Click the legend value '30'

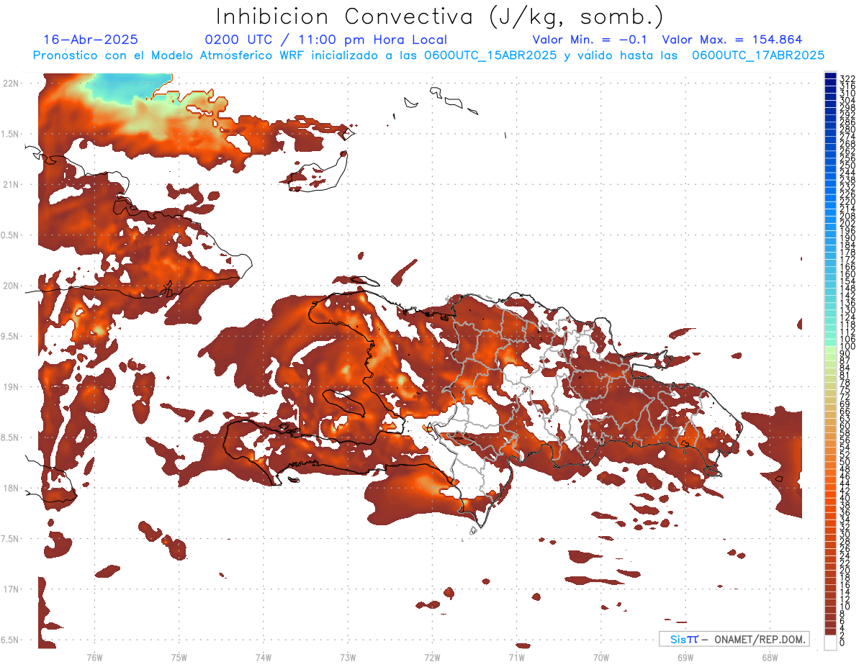tap(845, 534)
